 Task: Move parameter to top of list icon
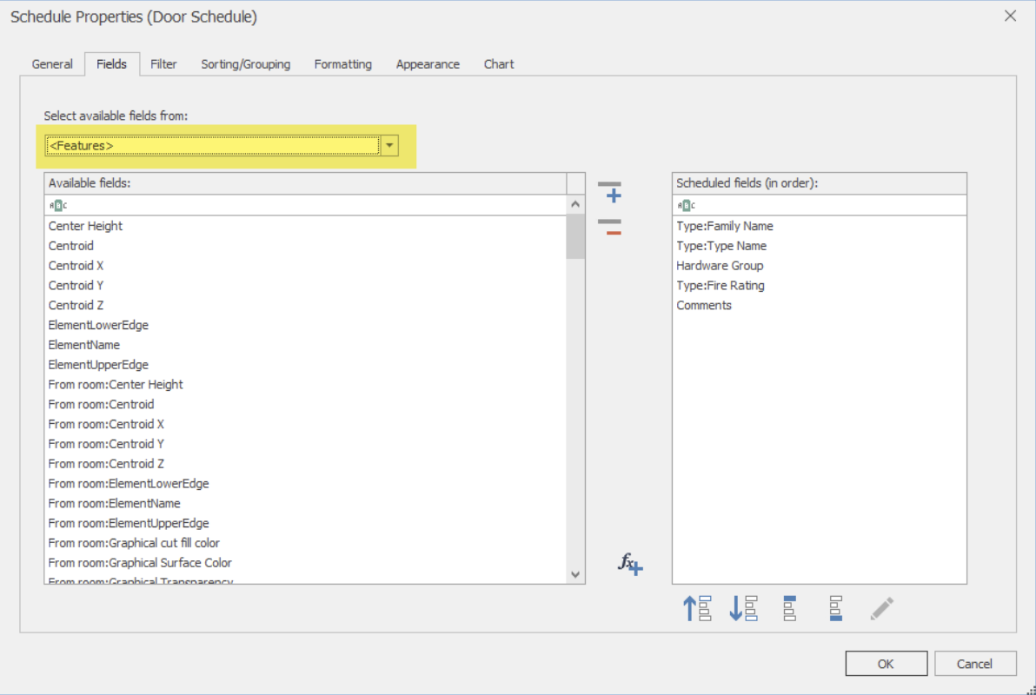(x=788, y=608)
